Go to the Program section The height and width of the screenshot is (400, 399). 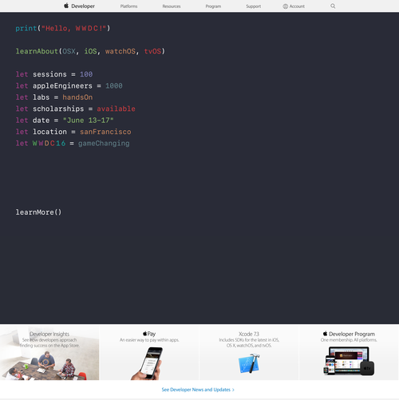[x=213, y=6]
